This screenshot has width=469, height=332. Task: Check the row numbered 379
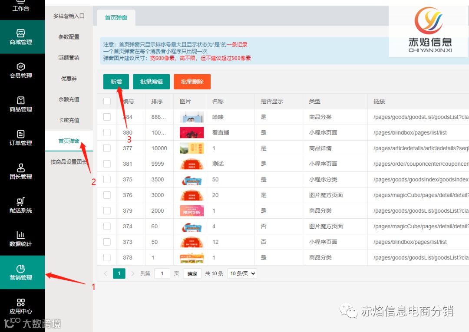[x=107, y=210]
